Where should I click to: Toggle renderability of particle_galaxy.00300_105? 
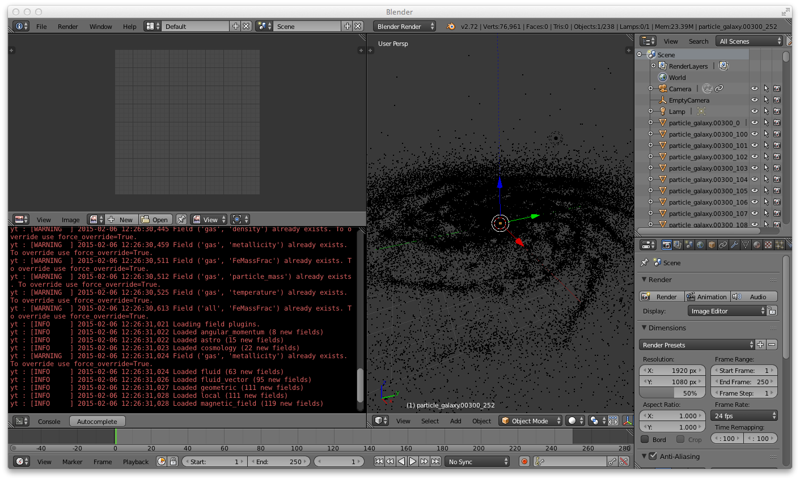(x=777, y=190)
